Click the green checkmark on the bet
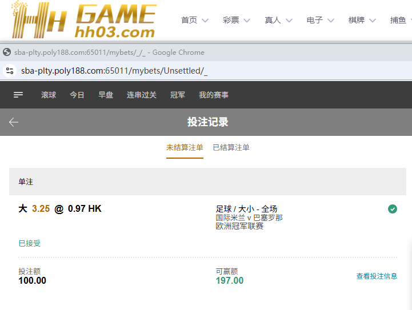412x310 pixels. click(x=392, y=209)
